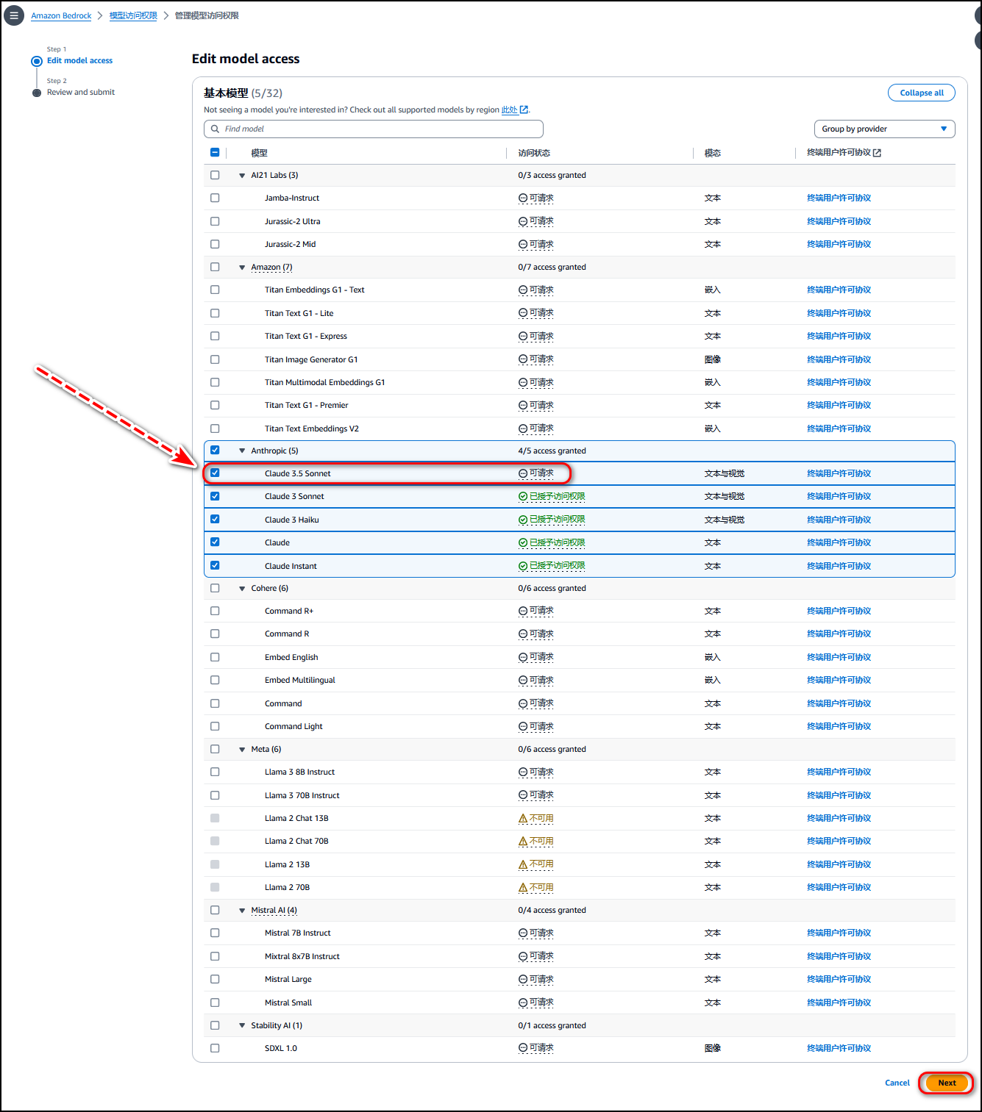The width and height of the screenshot is (982, 1112).
Task: Toggle the select-all models checkbox in header
Action: (x=215, y=153)
